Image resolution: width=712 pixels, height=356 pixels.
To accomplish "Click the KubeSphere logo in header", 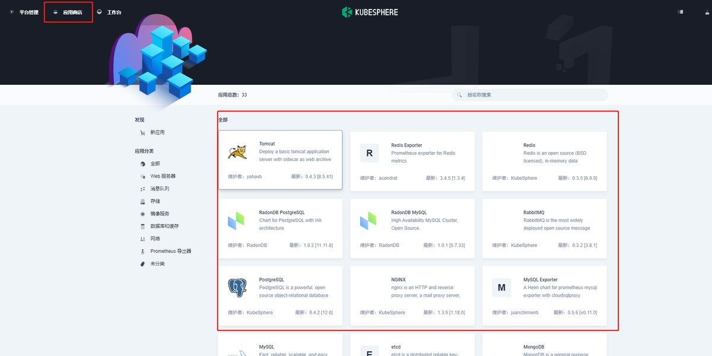I will [370, 12].
